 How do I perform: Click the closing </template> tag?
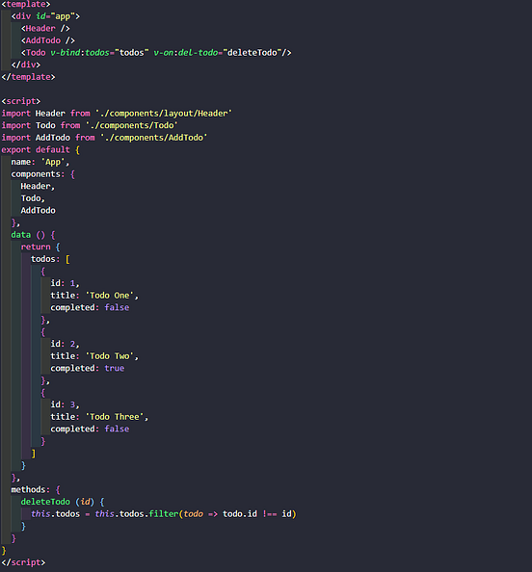29,77
